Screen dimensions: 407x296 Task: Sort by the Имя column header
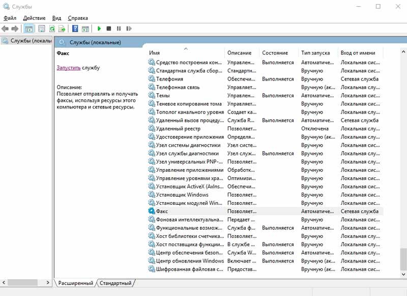[186, 53]
